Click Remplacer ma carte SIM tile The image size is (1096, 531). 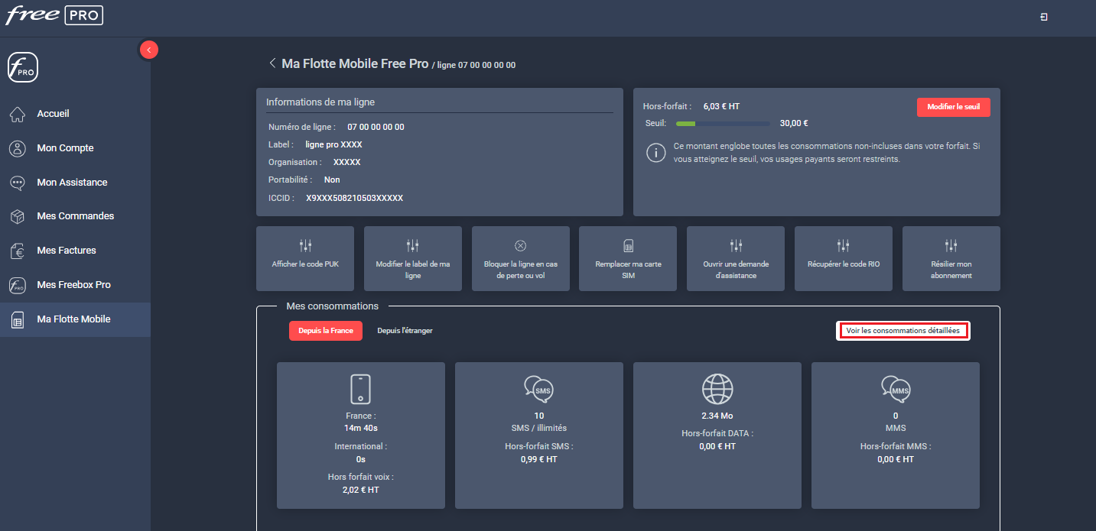(x=628, y=258)
